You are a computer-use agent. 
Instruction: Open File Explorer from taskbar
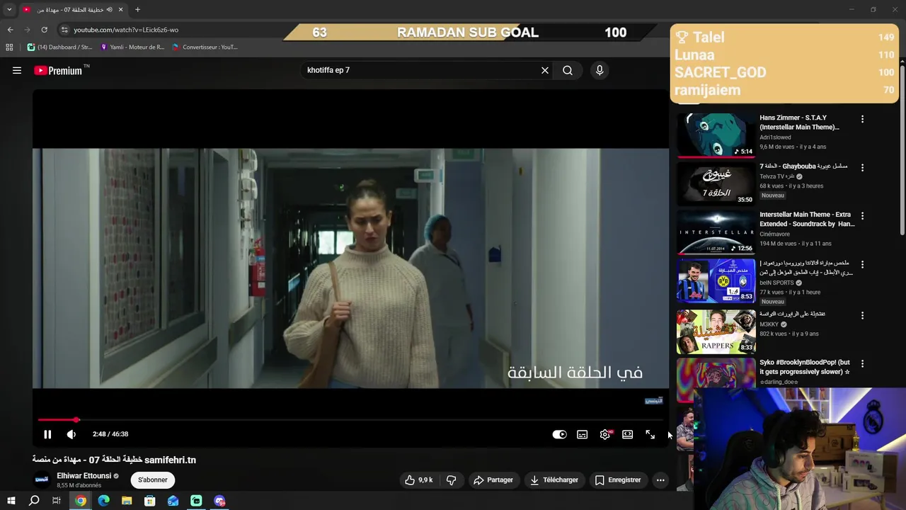[x=127, y=501]
